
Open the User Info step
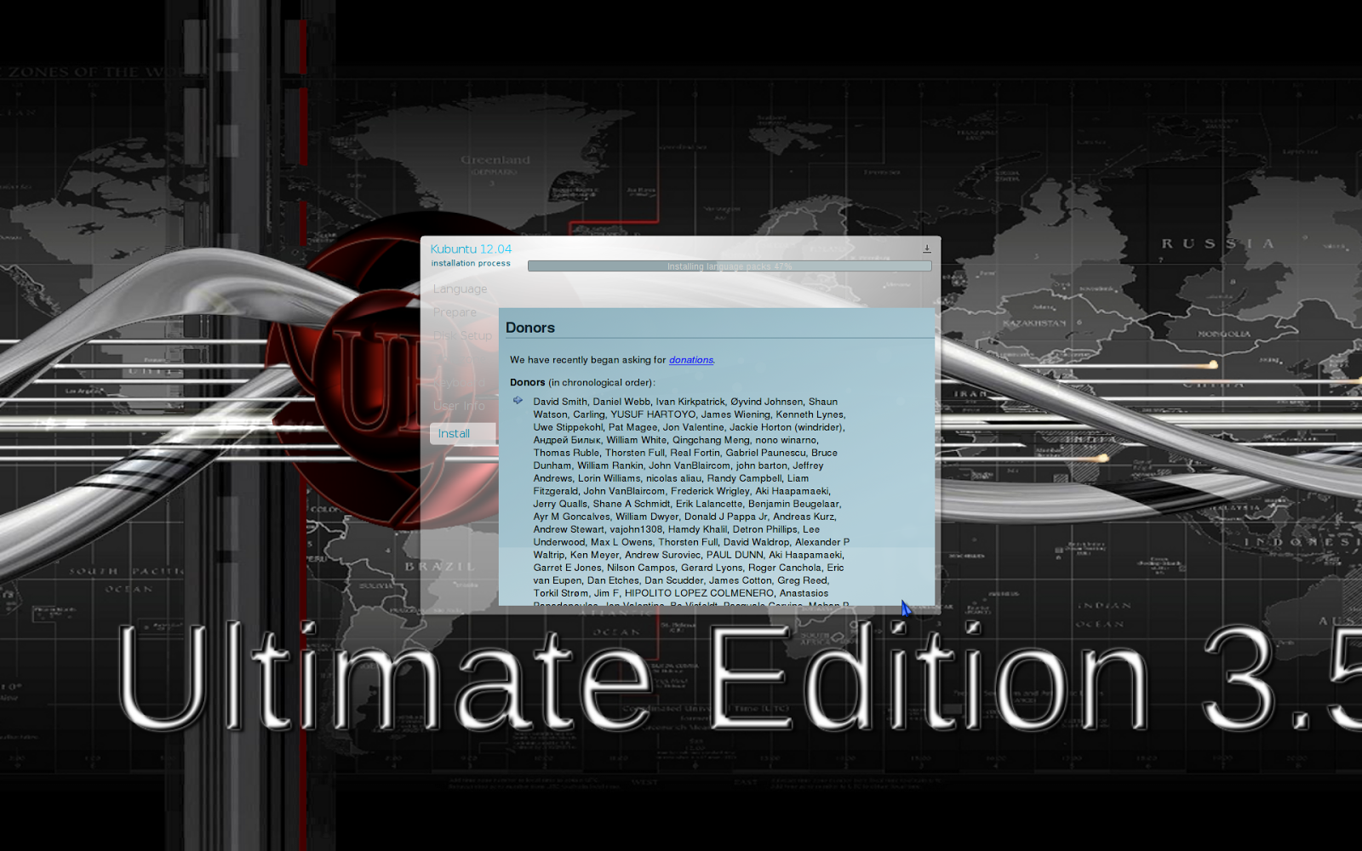(459, 406)
